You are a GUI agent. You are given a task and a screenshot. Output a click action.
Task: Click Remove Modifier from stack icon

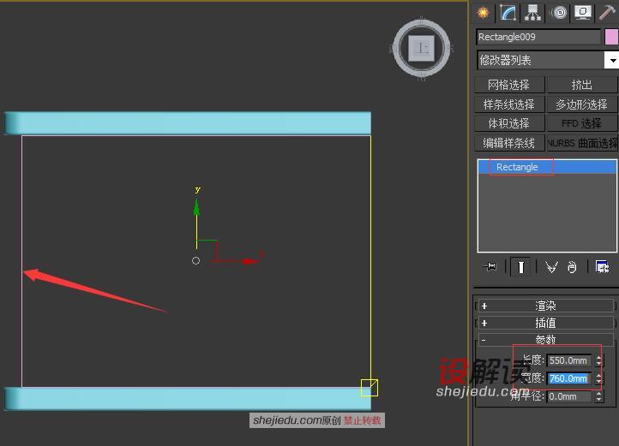pos(572,267)
